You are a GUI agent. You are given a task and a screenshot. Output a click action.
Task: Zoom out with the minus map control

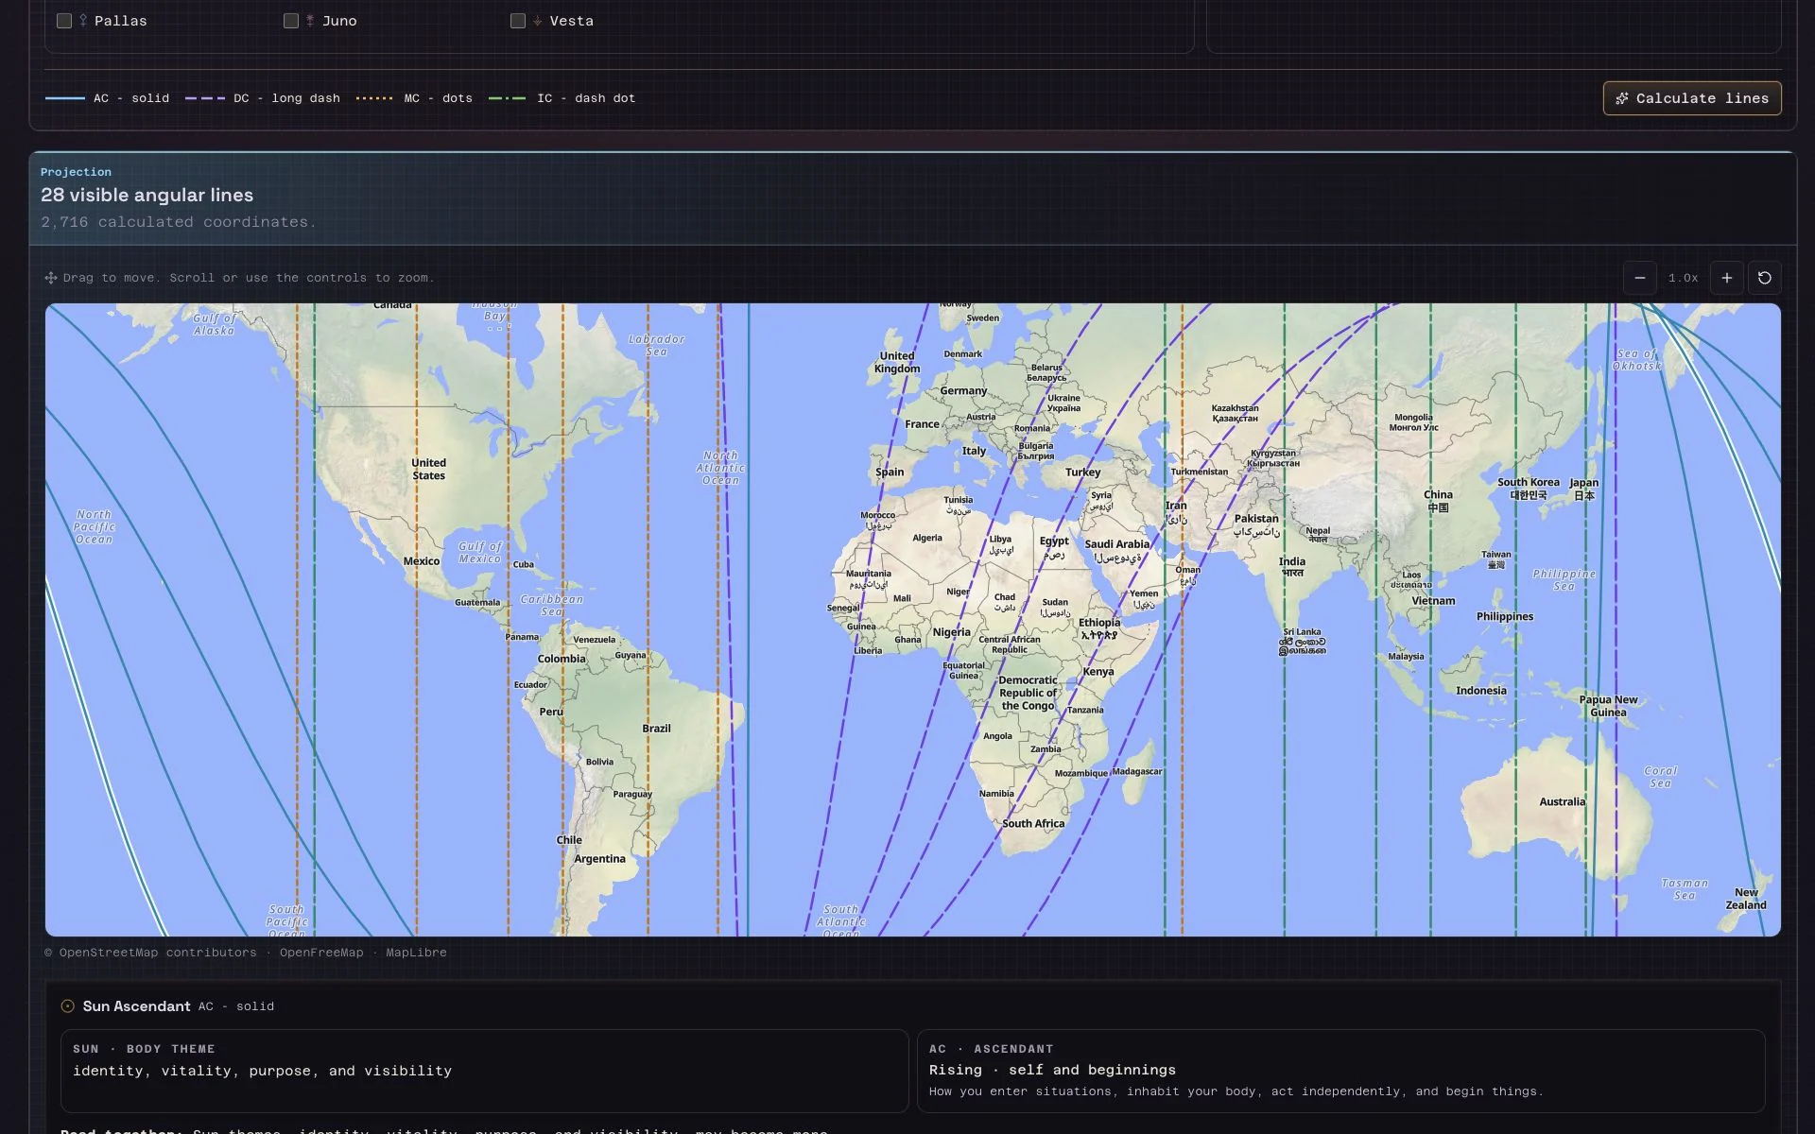coord(1640,278)
